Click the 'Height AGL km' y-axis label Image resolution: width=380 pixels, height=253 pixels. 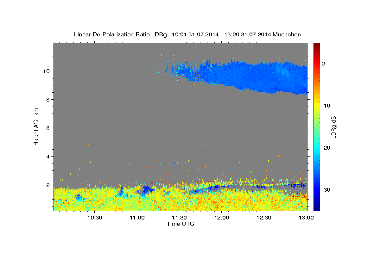click(x=36, y=126)
